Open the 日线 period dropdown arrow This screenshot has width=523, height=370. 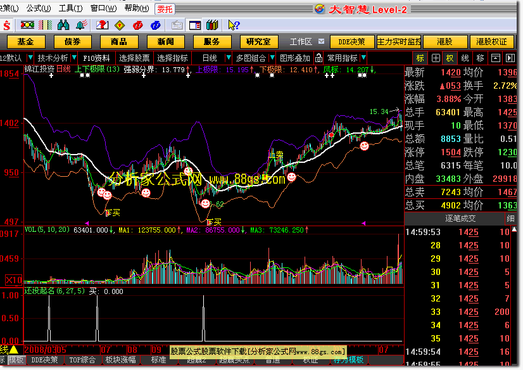point(229,58)
